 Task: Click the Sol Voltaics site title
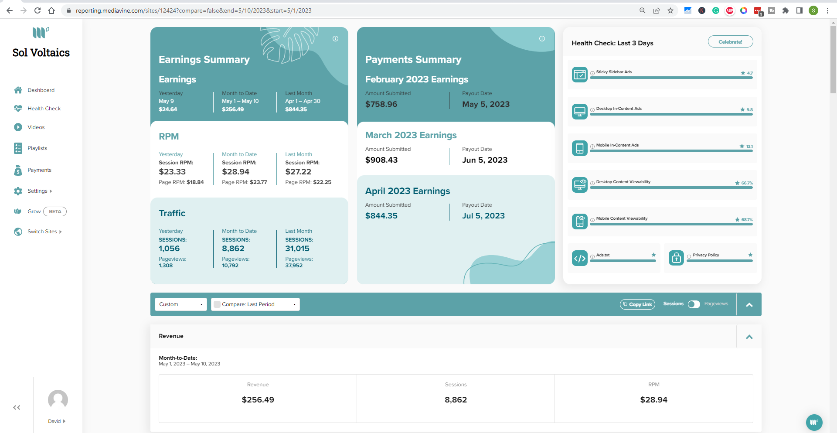click(x=41, y=53)
